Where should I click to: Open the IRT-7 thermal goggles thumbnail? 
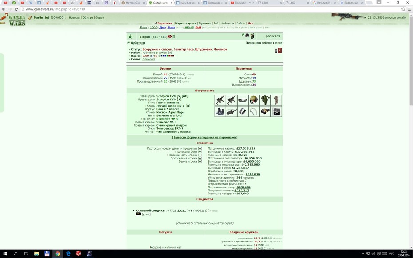click(265, 111)
